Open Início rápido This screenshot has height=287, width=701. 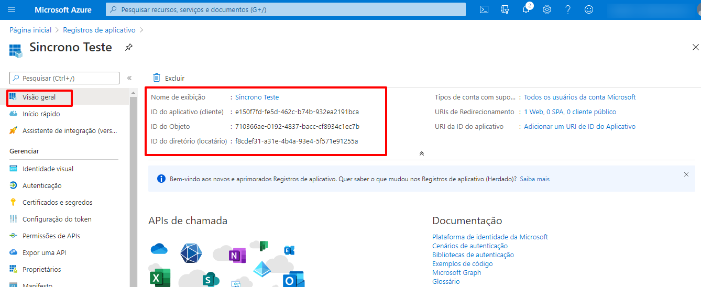pos(41,114)
